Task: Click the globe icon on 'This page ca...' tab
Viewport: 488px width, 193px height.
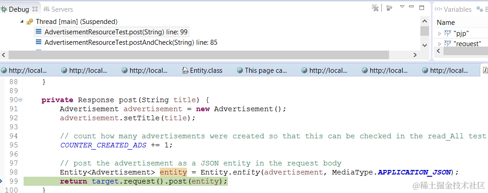Action: (x=240, y=71)
